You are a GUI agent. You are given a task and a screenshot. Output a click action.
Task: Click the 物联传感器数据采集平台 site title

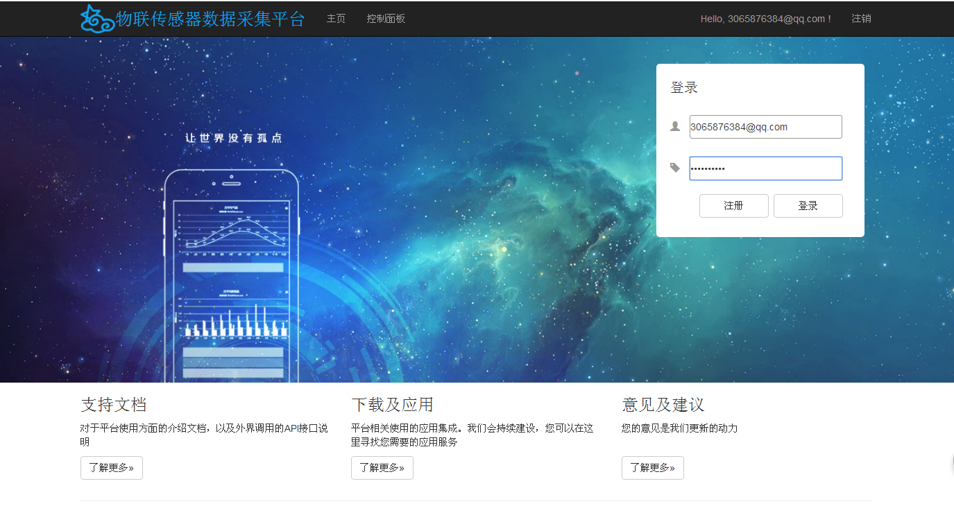tap(210, 19)
